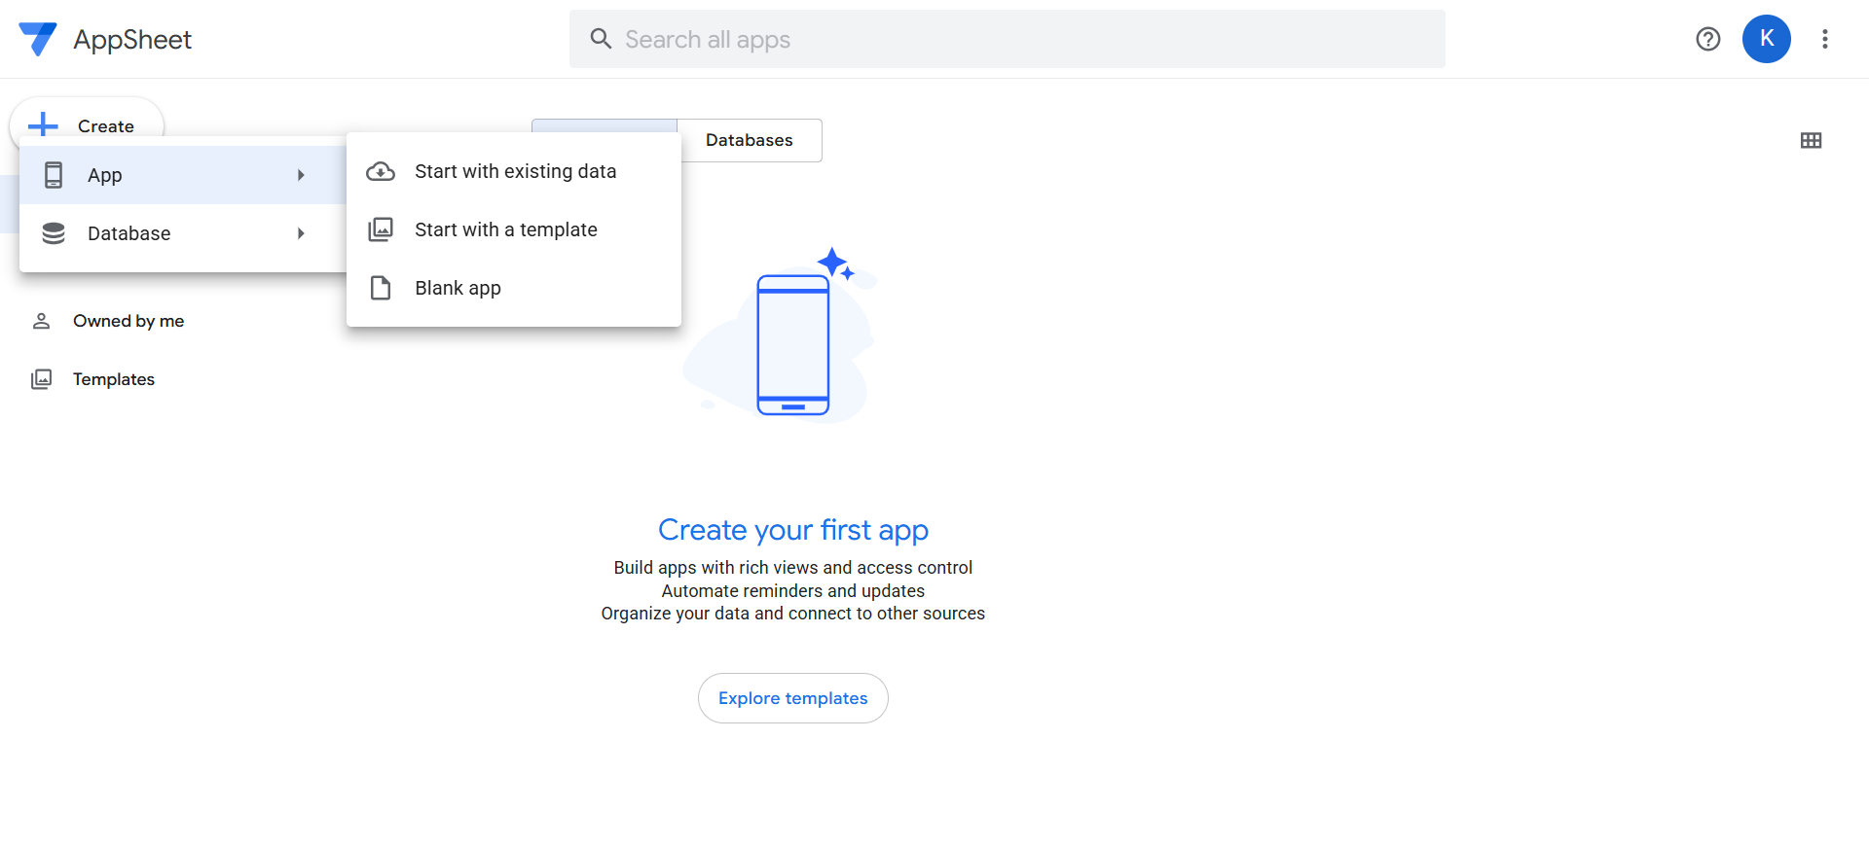Viewport: 1869px width, 845px height.
Task: Click the AppSheet logo icon
Action: pyautogui.click(x=38, y=39)
